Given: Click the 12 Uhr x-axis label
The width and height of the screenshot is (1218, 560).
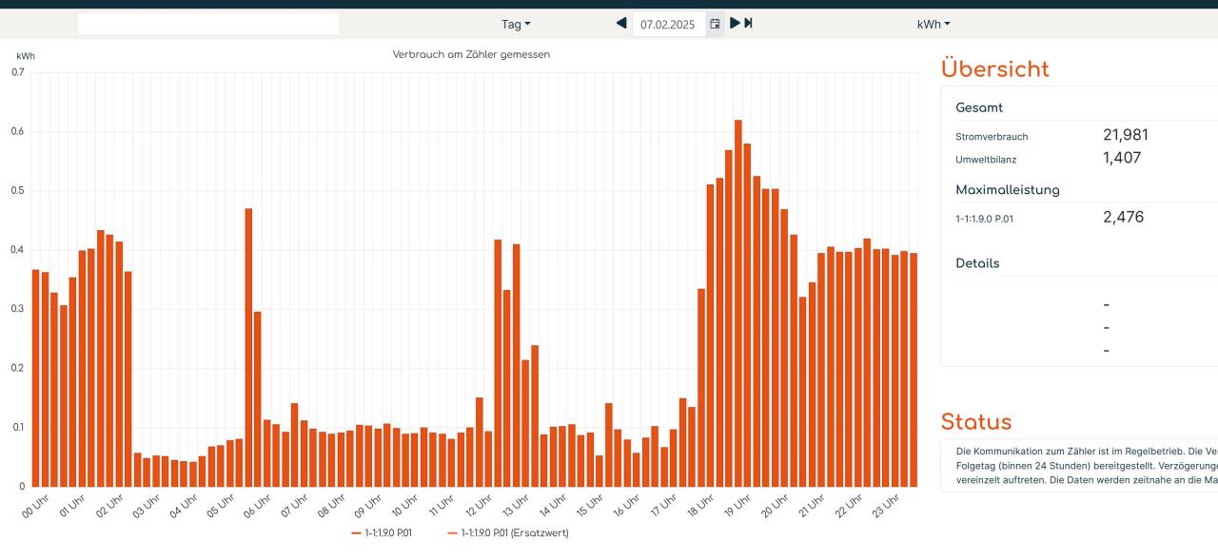Looking at the screenshot, I should click(479, 504).
